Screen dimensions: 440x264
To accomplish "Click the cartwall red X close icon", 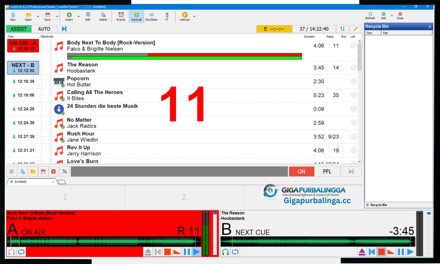I will [54, 171].
